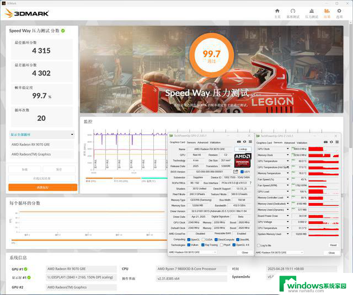
Task: Toggle OpenGL 4.6 checkbox
Action: [x=234, y=245]
